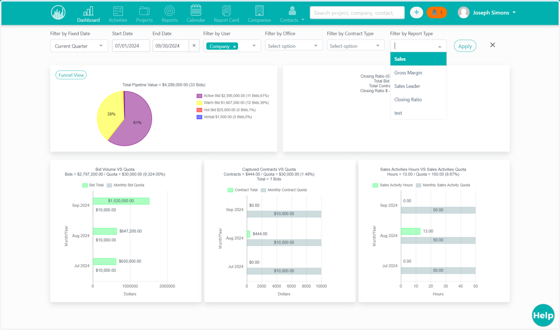Click the $630,000.00 Jul bid value
Viewport: 560px width, 330px height.
[x=130, y=261]
